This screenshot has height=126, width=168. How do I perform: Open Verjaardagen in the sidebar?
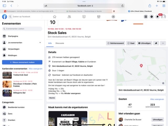click(x=22, y=49)
